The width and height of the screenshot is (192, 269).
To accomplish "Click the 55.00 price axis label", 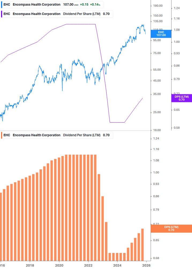I will point(157,70).
